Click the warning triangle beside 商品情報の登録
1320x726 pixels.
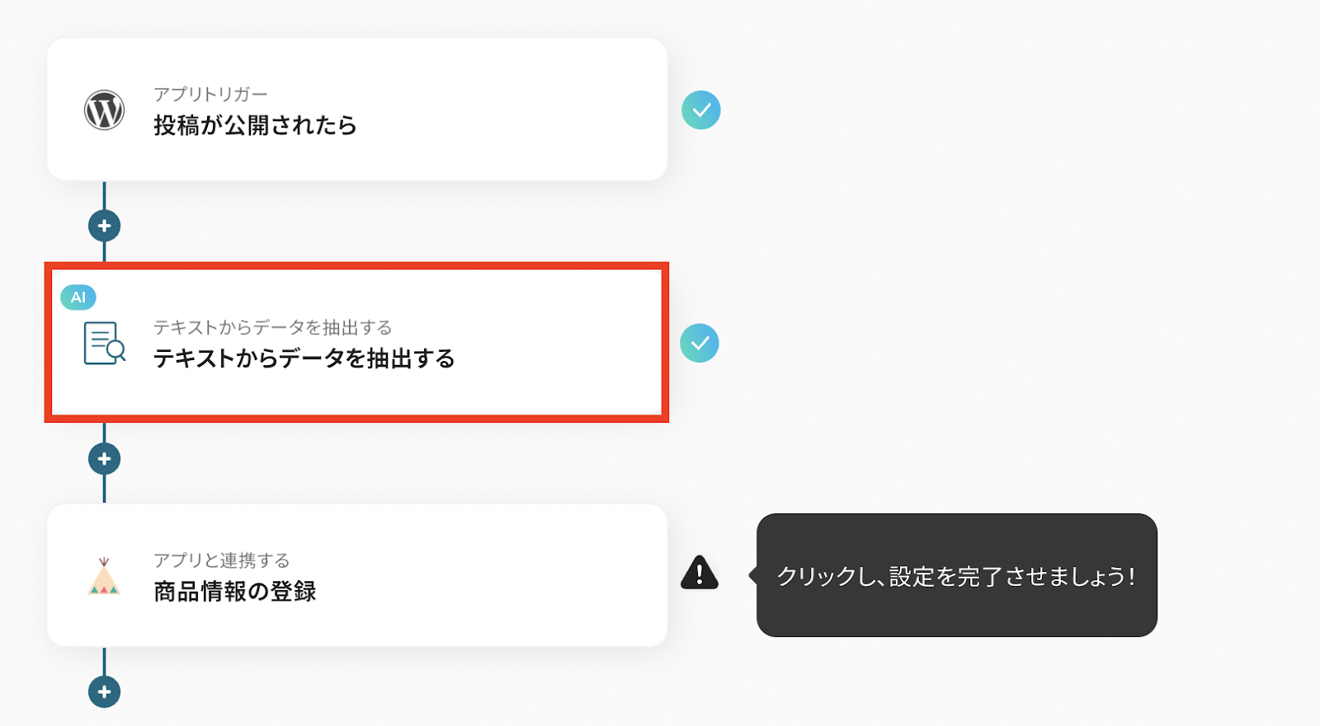click(x=700, y=573)
